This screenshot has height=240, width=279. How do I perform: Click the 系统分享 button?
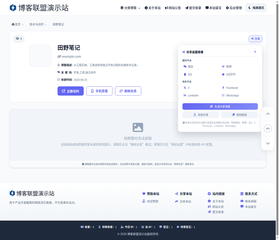(x=201, y=115)
